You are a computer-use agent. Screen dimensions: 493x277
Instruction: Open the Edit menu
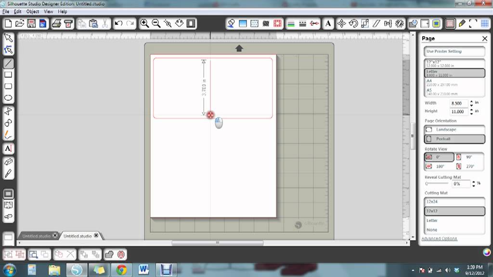18,12
